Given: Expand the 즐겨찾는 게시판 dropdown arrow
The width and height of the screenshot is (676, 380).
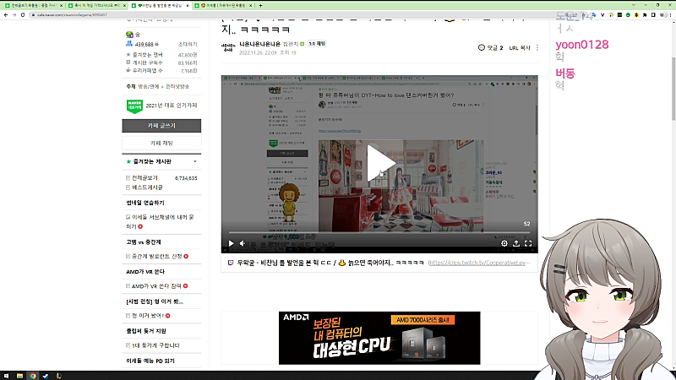Looking at the screenshot, I should coord(195,161).
